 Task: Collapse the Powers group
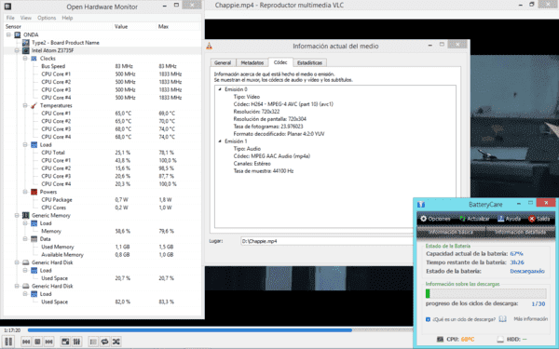[25, 192]
